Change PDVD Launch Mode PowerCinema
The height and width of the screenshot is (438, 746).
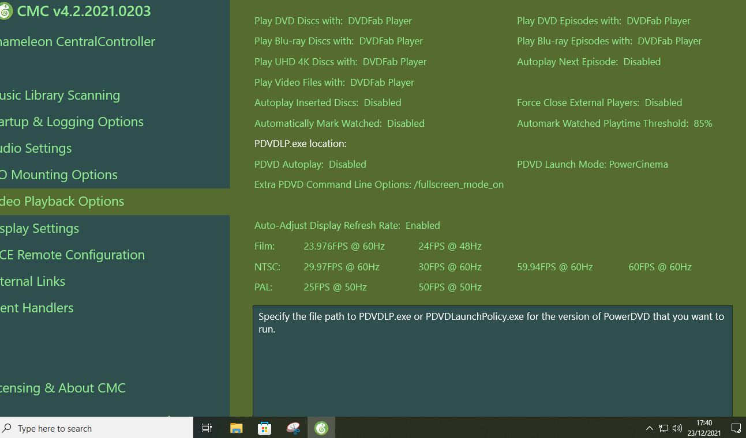593,164
